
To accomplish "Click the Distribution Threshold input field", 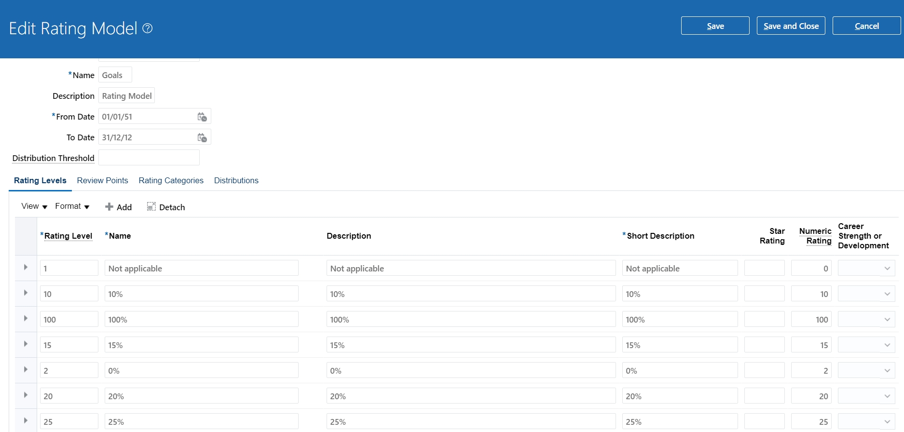I will [x=149, y=158].
